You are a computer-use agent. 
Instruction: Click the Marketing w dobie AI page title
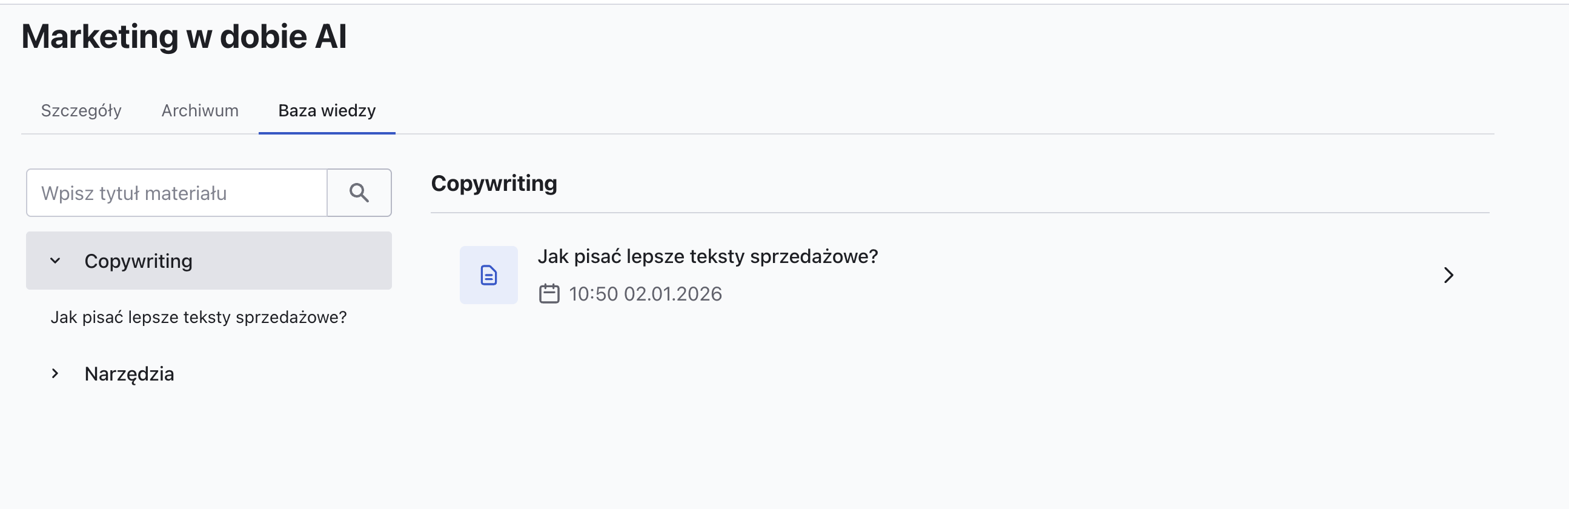click(184, 36)
